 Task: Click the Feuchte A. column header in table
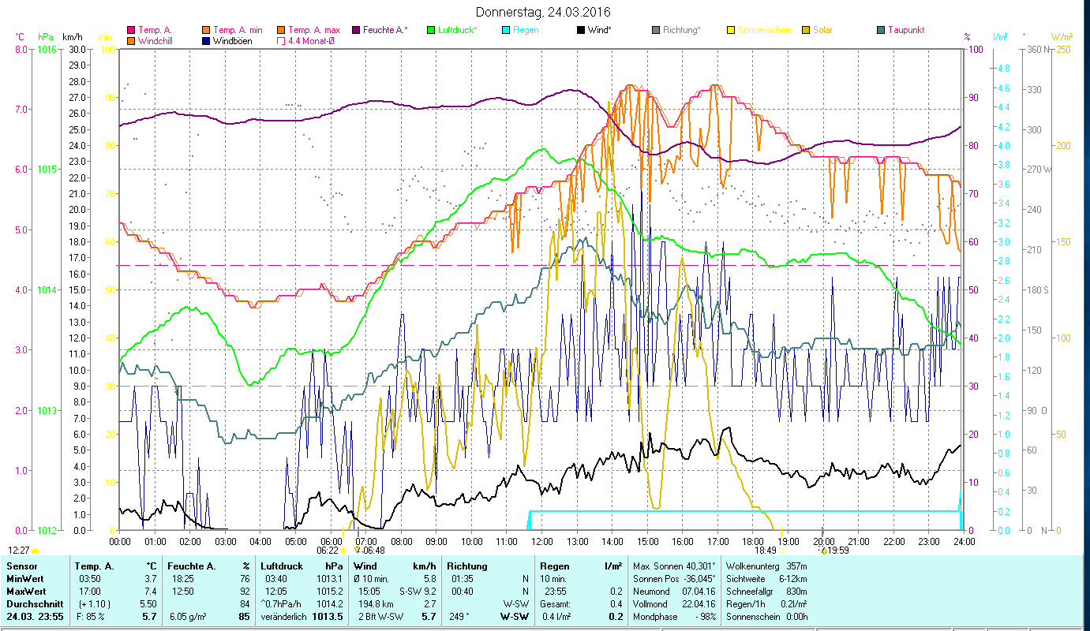coord(192,566)
